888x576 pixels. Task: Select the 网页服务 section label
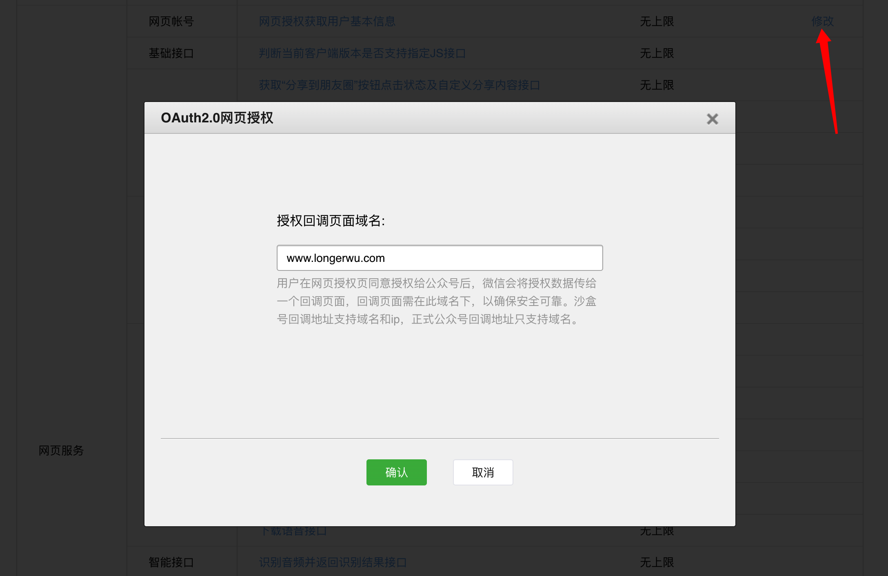[61, 450]
